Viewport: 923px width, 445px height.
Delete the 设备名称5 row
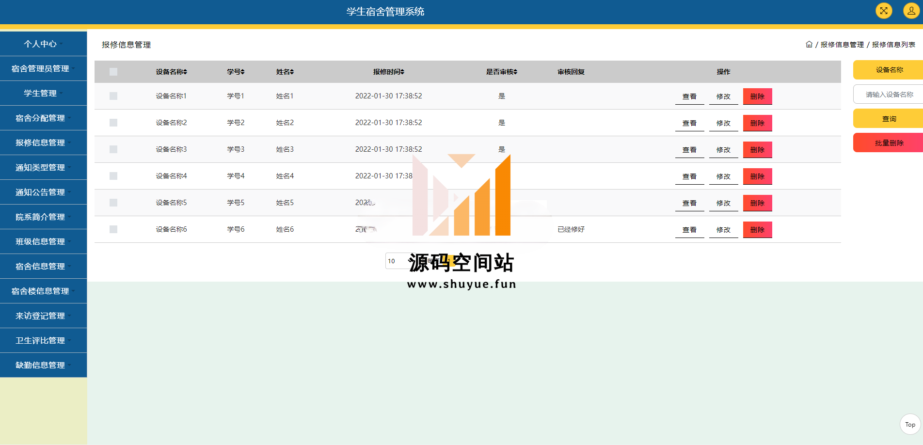pos(757,203)
